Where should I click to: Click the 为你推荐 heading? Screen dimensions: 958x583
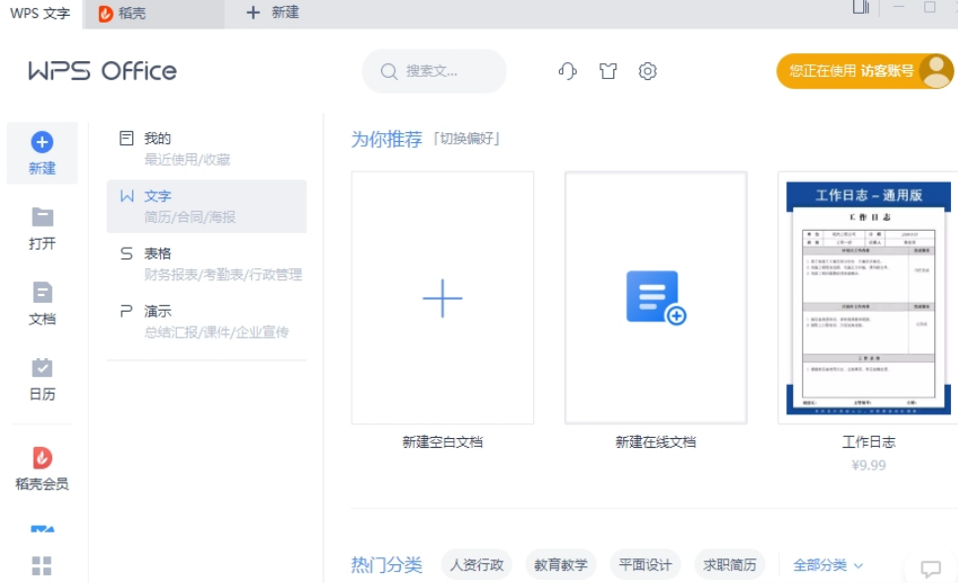point(387,139)
